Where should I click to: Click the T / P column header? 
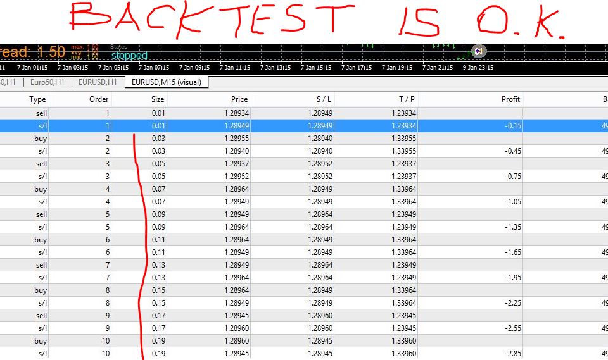[x=407, y=99]
